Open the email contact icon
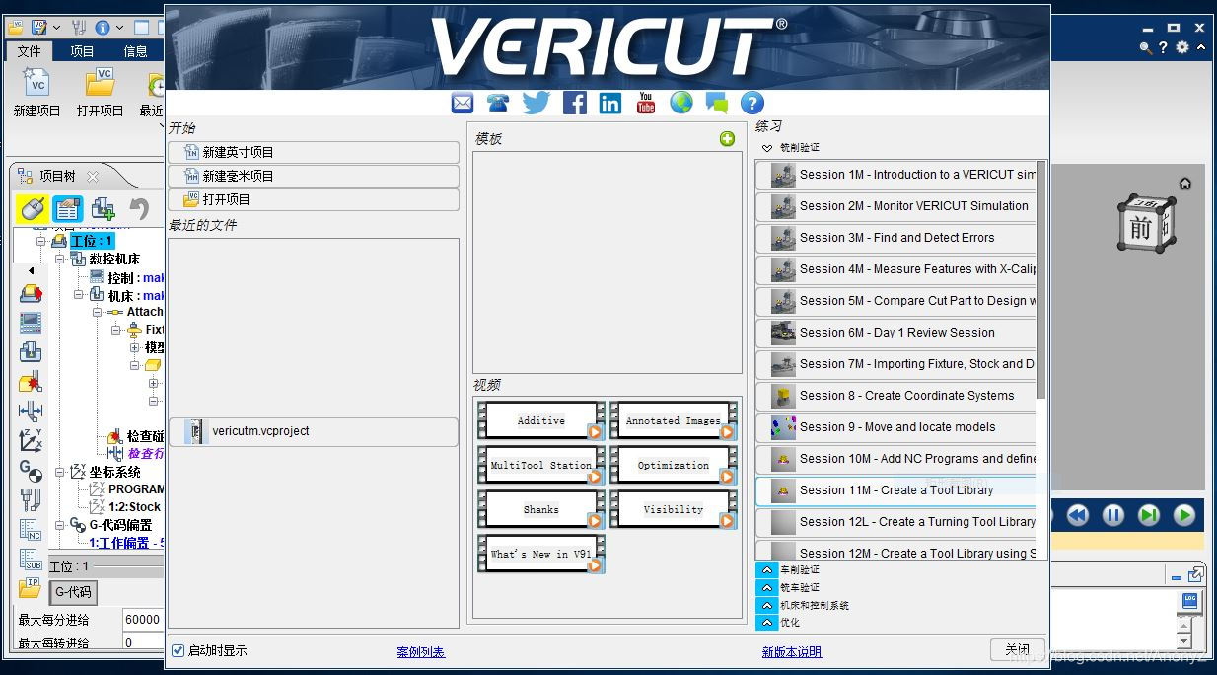1217x675 pixels. (463, 103)
